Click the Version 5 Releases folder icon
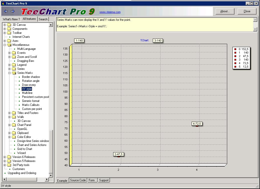The width and height of the screenshot is (260, 189). (9, 161)
